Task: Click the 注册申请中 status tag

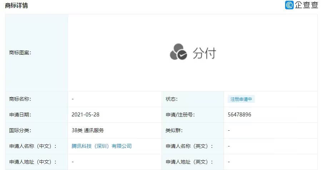Action: click(241, 99)
